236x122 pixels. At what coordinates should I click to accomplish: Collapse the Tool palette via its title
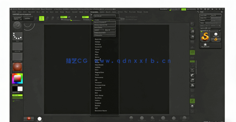[202, 12]
